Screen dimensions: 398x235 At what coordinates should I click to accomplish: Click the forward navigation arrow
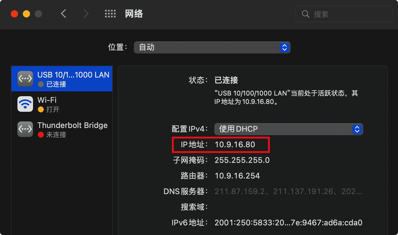point(86,14)
